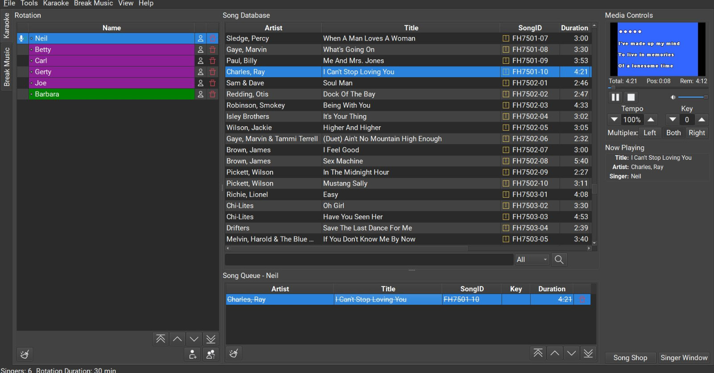The width and height of the screenshot is (714, 373).
Task: Click the regular singer icon for Carl
Action: tap(201, 61)
